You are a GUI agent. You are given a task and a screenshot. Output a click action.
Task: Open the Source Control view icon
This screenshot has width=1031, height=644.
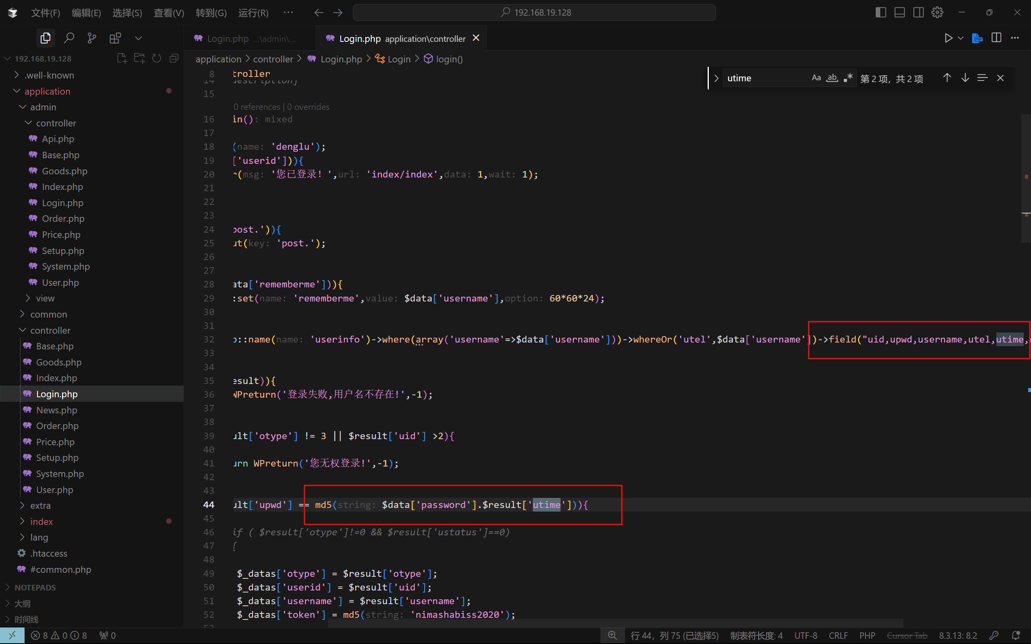pos(91,38)
